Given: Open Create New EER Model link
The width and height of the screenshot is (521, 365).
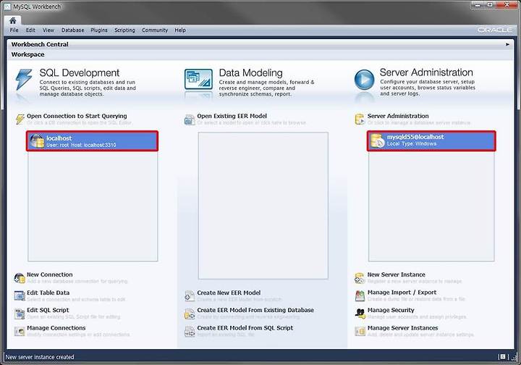Looking at the screenshot, I should (x=229, y=293).
